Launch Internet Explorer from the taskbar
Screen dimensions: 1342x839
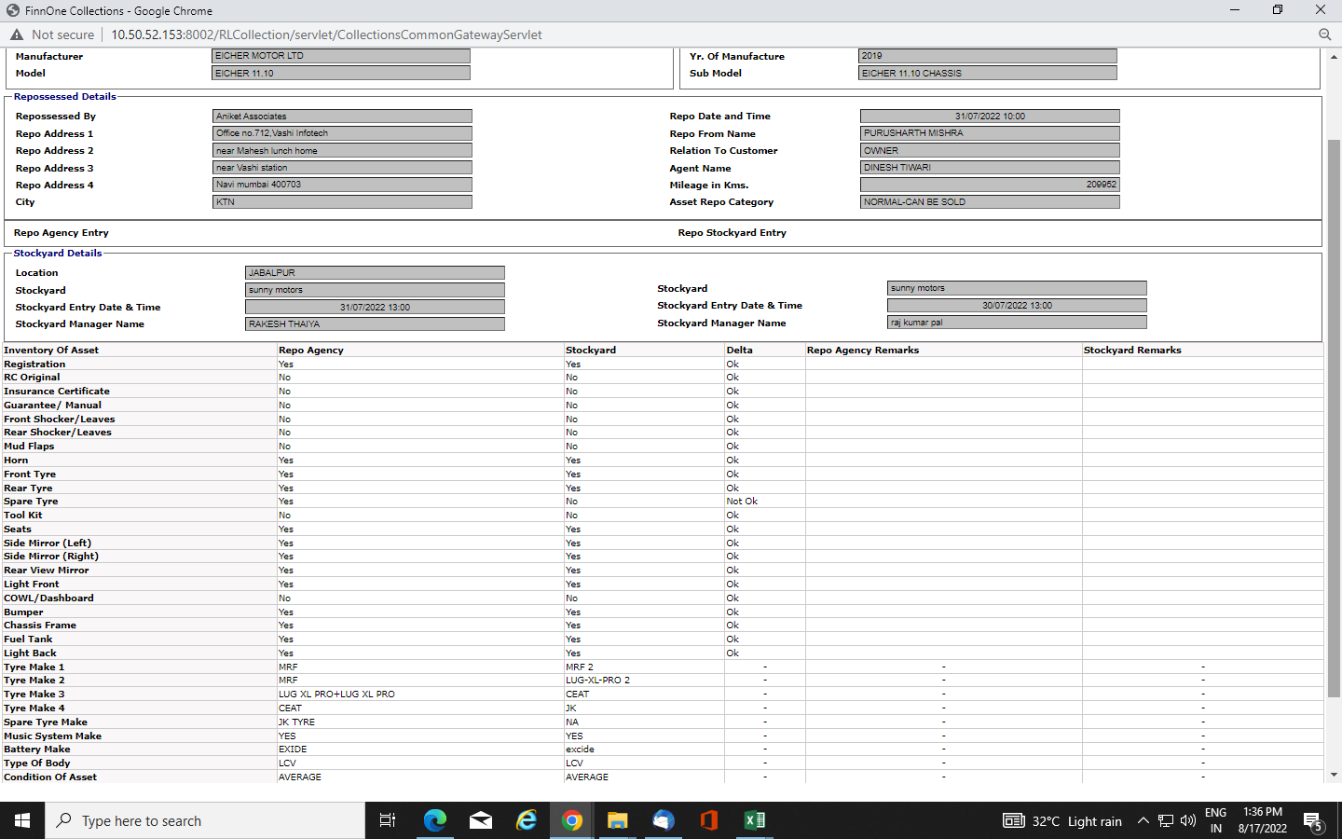527,820
